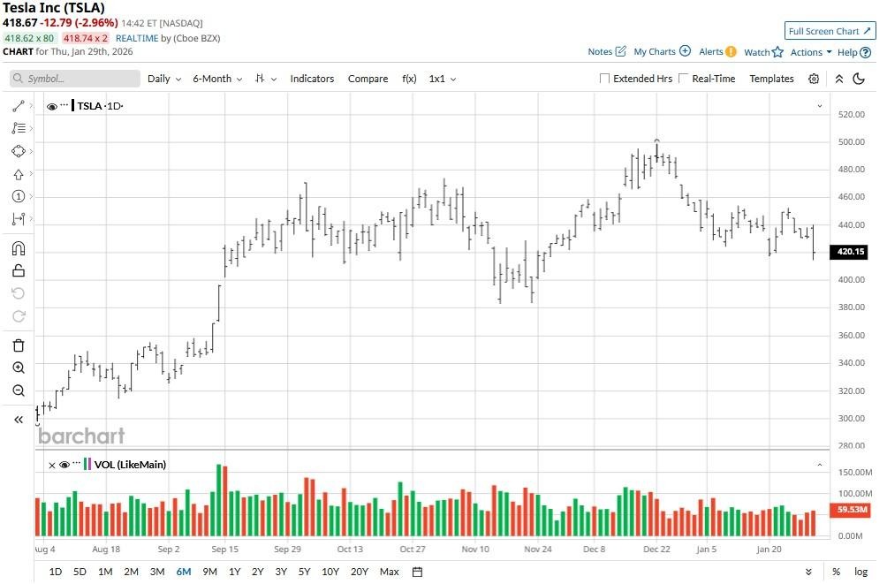Expand bottom bar double-chevron down
Screen dimensions: 887x584
coord(808,572)
